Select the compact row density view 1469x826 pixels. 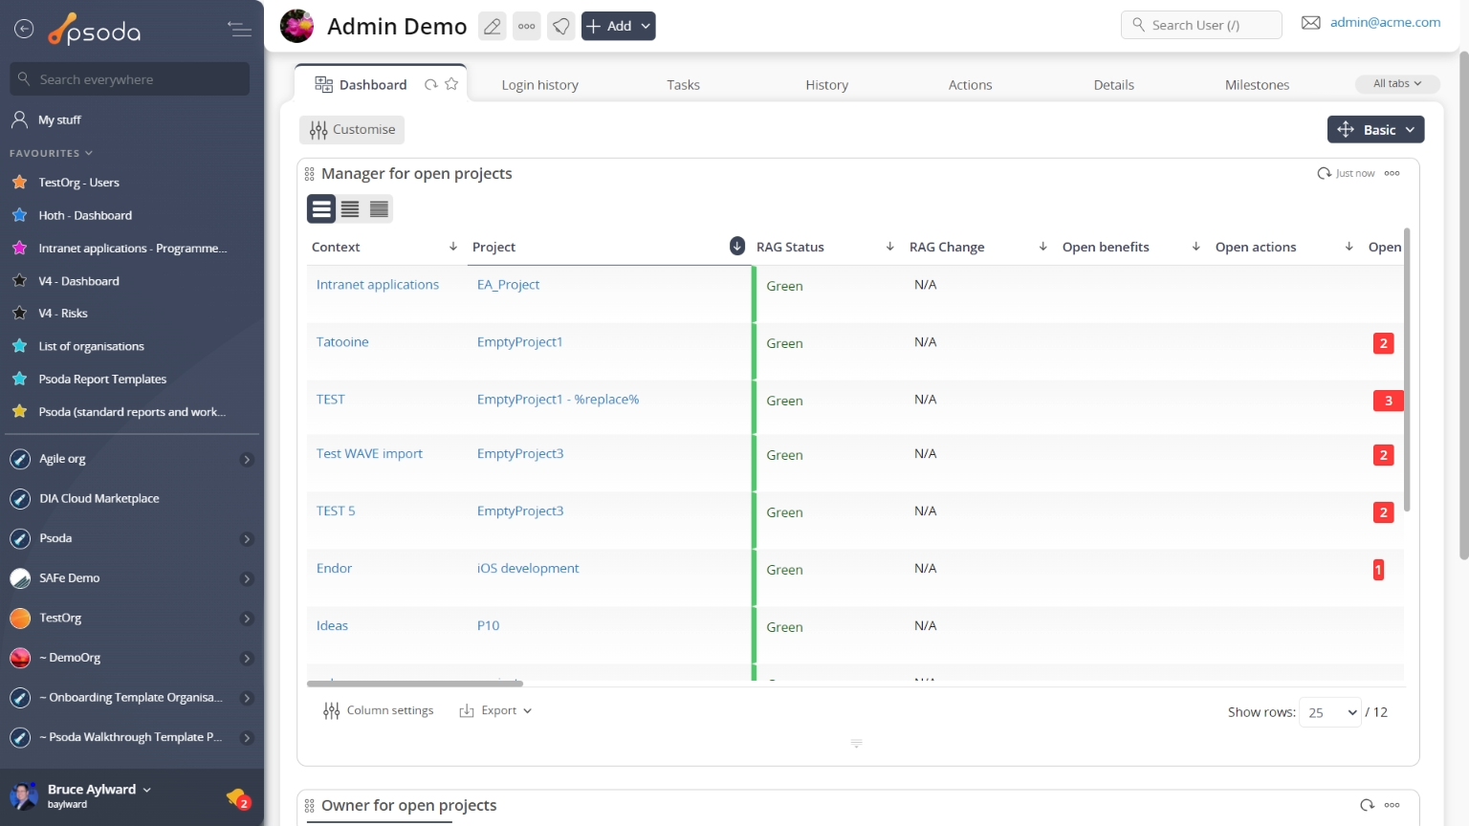pyautogui.click(x=379, y=208)
